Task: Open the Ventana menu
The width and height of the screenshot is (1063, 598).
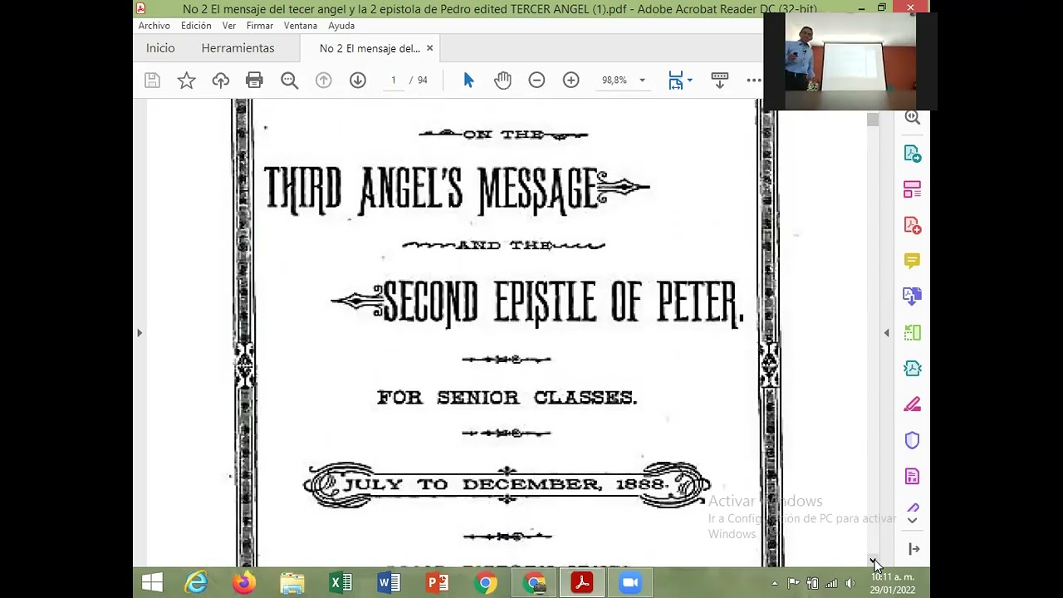Action: pyautogui.click(x=301, y=26)
